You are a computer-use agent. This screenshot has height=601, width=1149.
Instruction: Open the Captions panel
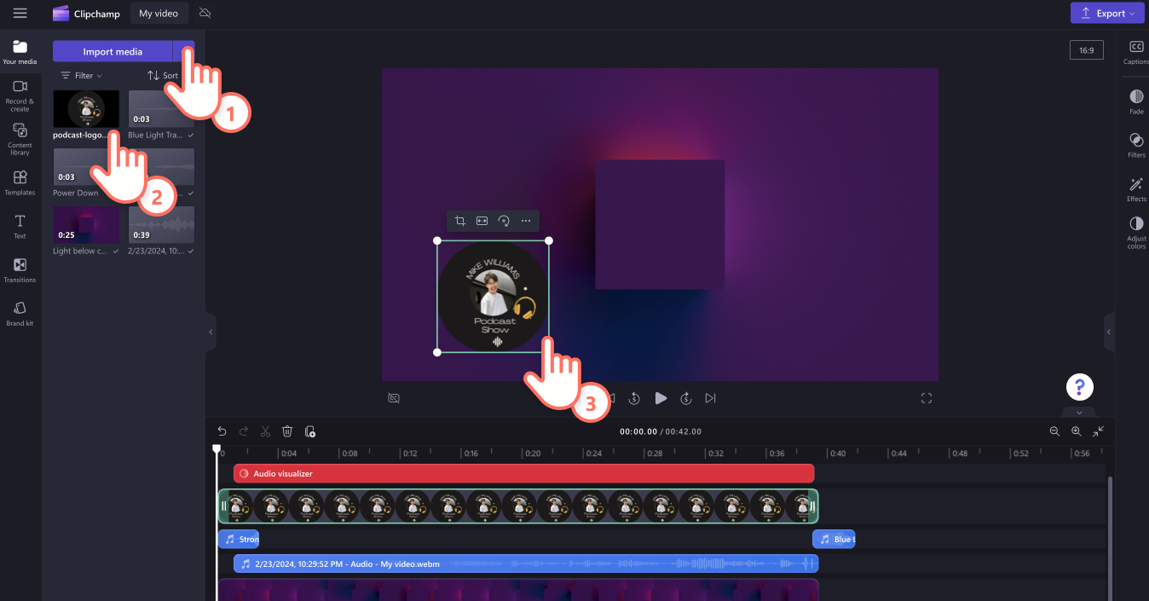tap(1135, 53)
